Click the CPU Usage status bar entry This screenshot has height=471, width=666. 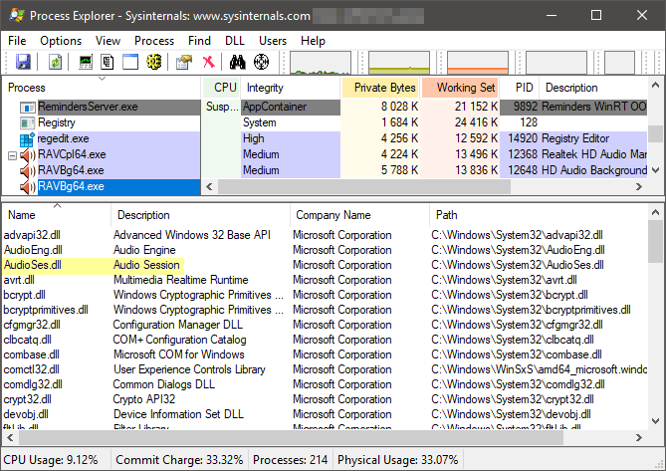[51, 460]
